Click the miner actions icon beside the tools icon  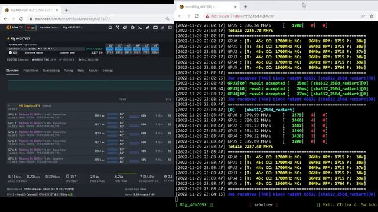click(125, 28)
